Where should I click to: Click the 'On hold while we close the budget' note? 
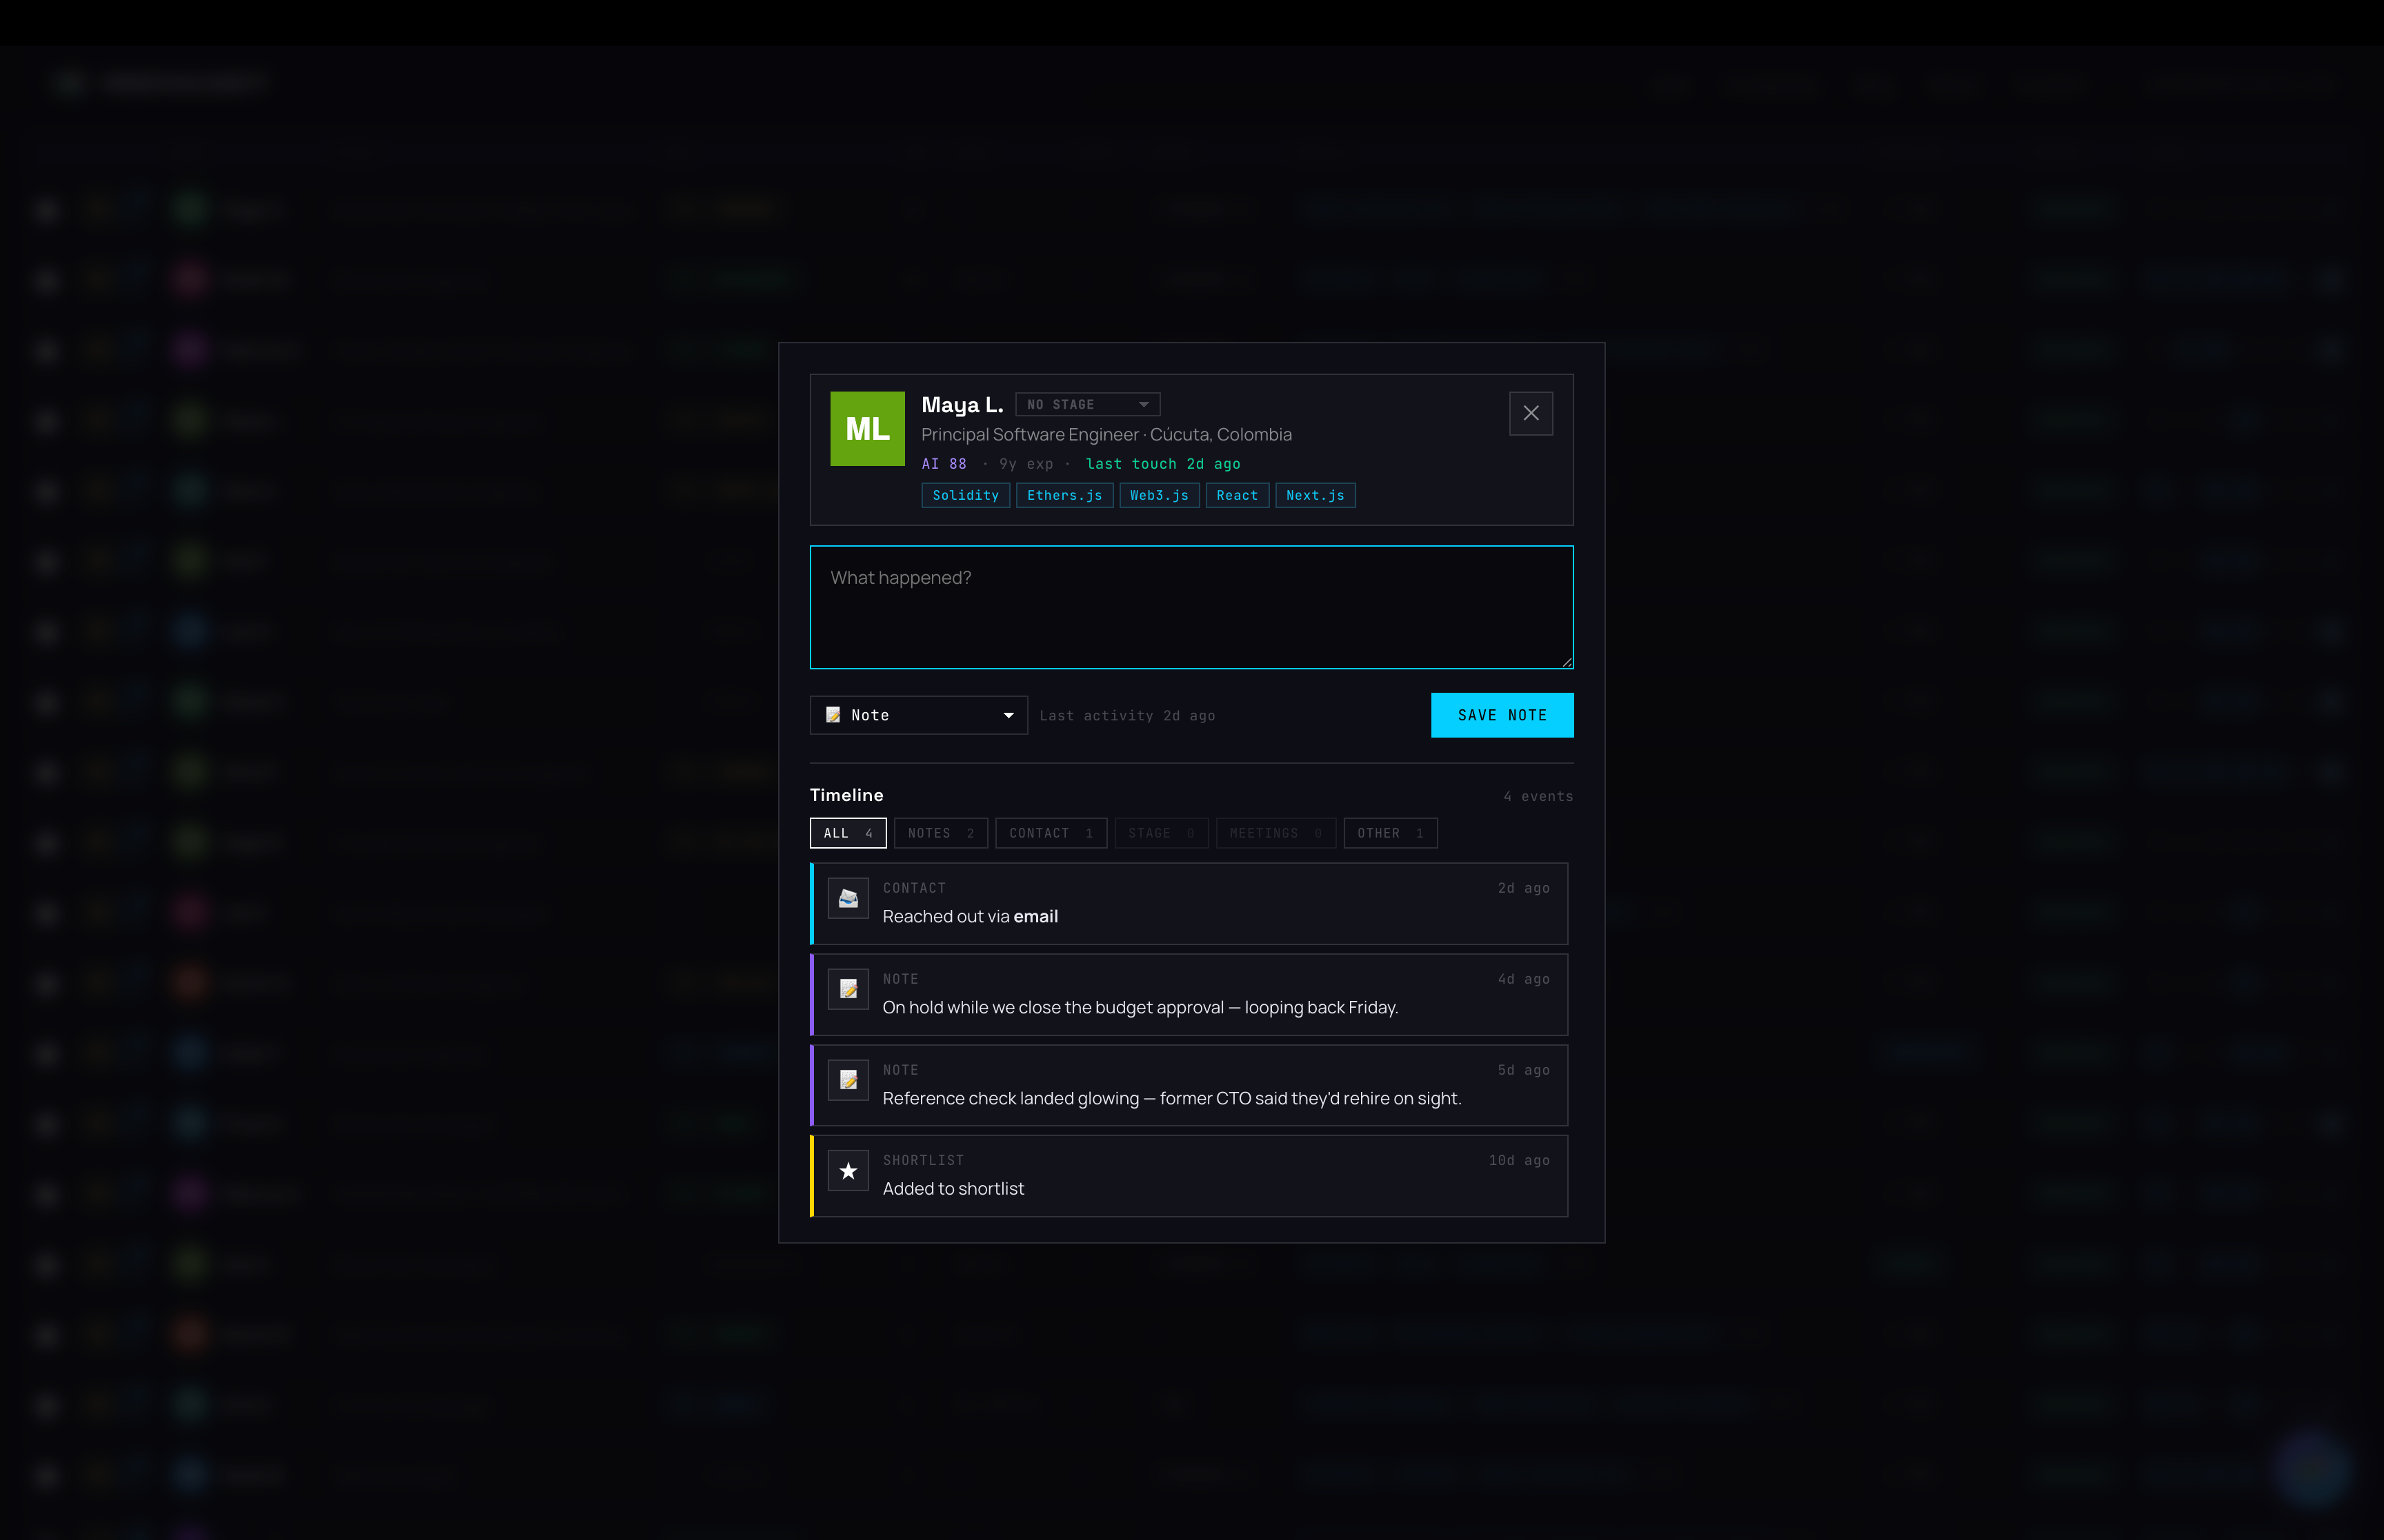1140,1007
